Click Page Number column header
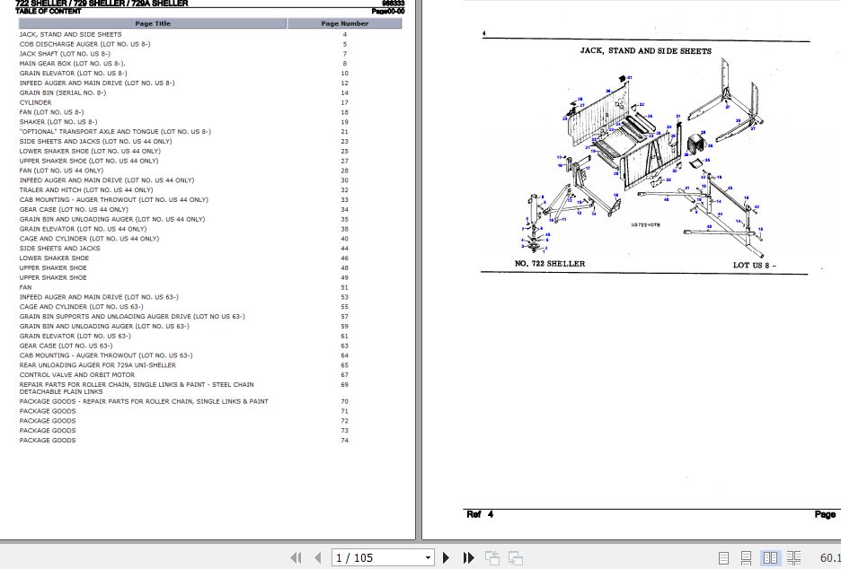 (344, 23)
